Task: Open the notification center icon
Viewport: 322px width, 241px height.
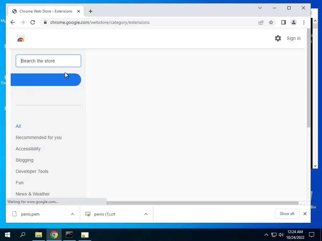Action: coord(312,235)
